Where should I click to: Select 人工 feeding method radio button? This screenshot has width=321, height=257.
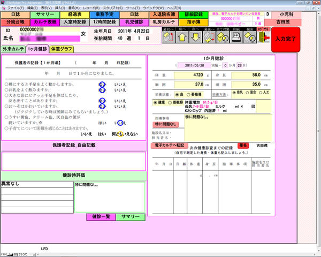(x=261, y=93)
